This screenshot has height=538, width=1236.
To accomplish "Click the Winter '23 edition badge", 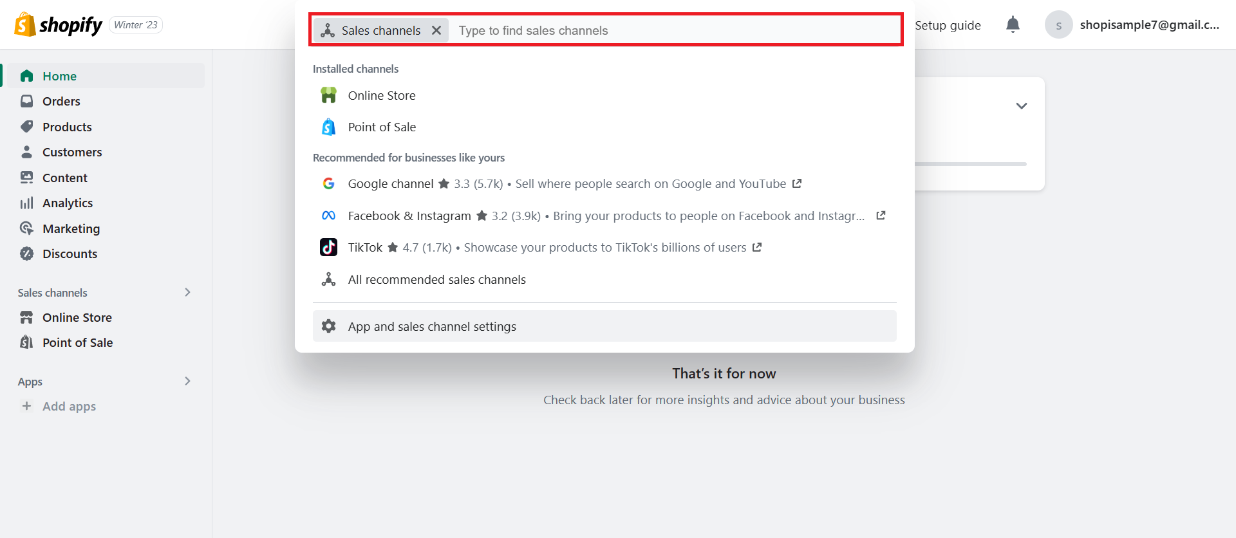I will [136, 25].
